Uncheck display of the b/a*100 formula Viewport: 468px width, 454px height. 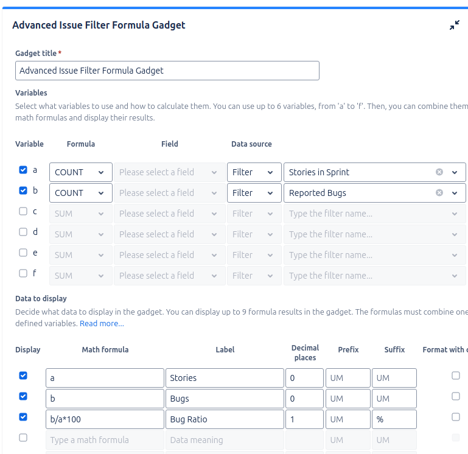coord(23,417)
